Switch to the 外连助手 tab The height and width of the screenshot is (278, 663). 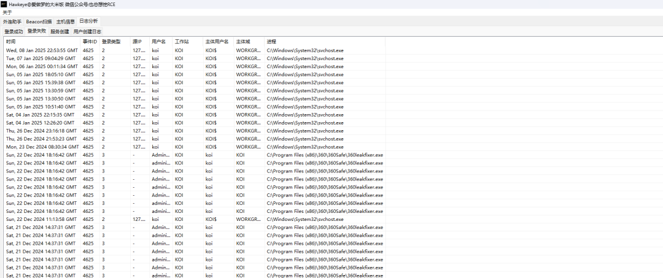[x=12, y=21]
